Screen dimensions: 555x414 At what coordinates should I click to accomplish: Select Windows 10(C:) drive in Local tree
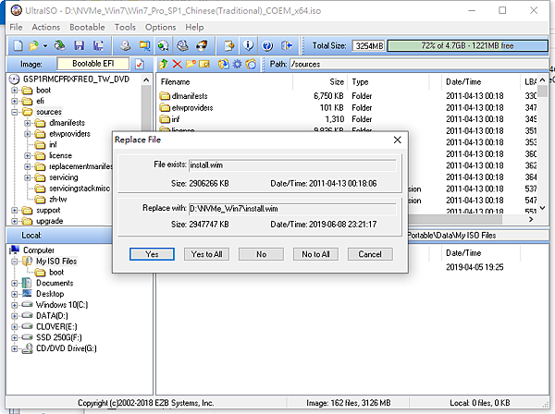click(62, 305)
